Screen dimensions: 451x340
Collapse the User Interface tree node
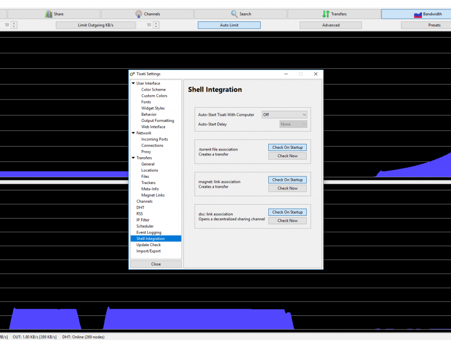pyautogui.click(x=133, y=83)
